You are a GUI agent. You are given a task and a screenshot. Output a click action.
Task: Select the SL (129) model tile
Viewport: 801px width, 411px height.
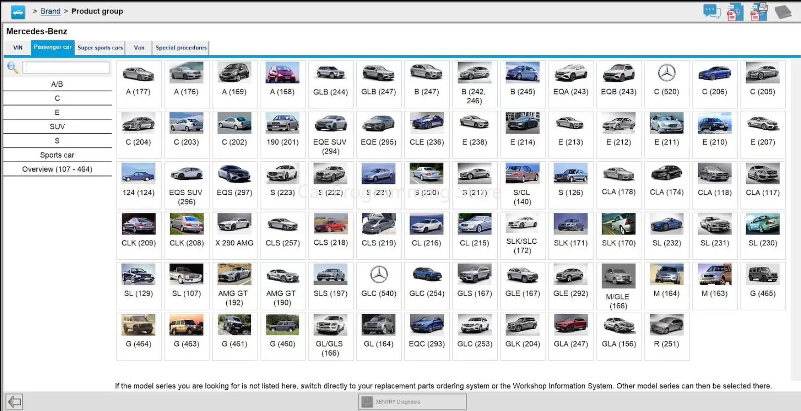(x=139, y=286)
